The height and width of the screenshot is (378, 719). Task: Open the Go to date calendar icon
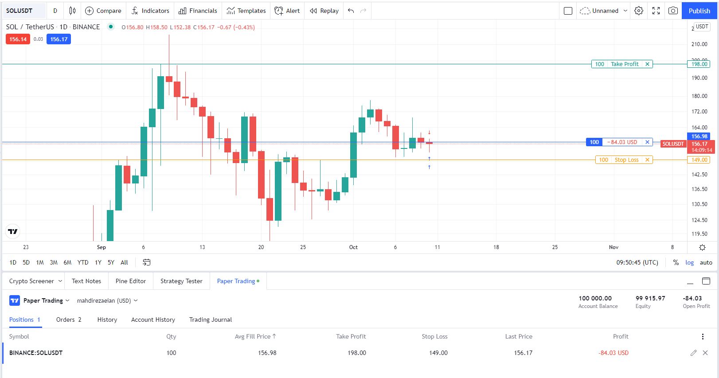(x=147, y=262)
